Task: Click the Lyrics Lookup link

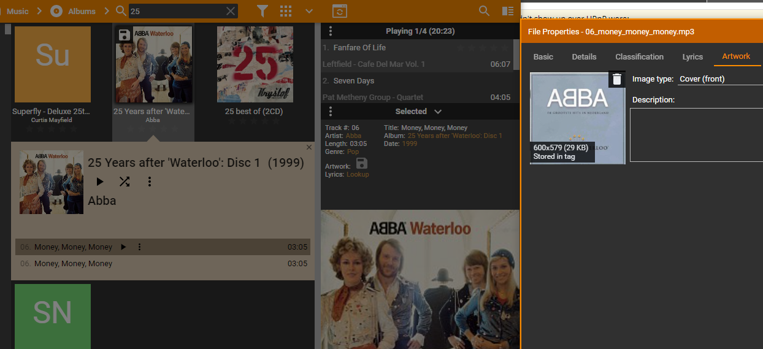Action: (x=358, y=174)
